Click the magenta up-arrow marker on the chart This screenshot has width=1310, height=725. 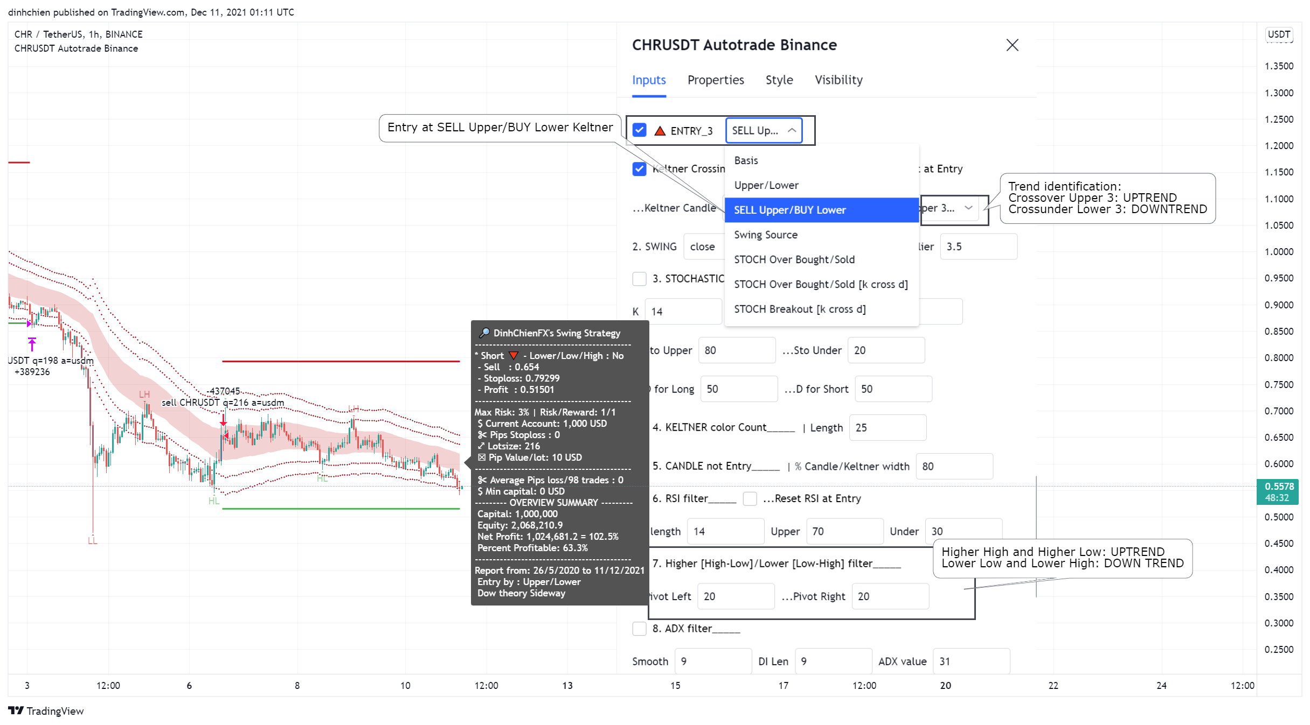(x=32, y=344)
